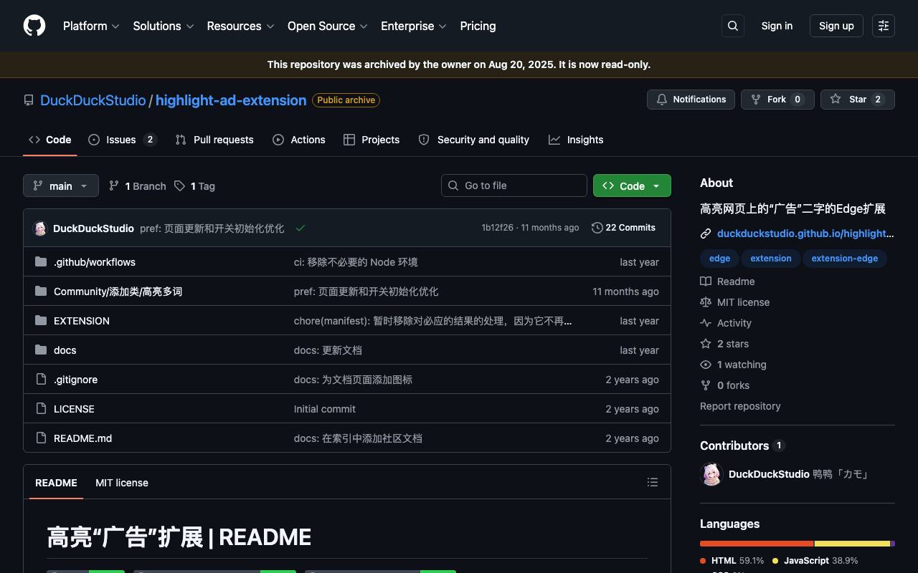
Task: Click the eye icon beside watching
Action: [706, 365]
